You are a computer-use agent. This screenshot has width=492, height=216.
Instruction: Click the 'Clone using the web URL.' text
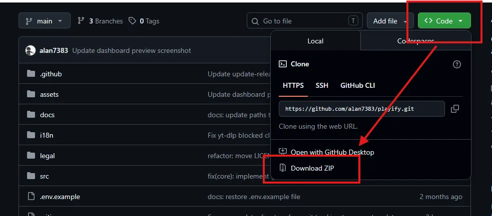pyautogui.click(x=318, y=126)
